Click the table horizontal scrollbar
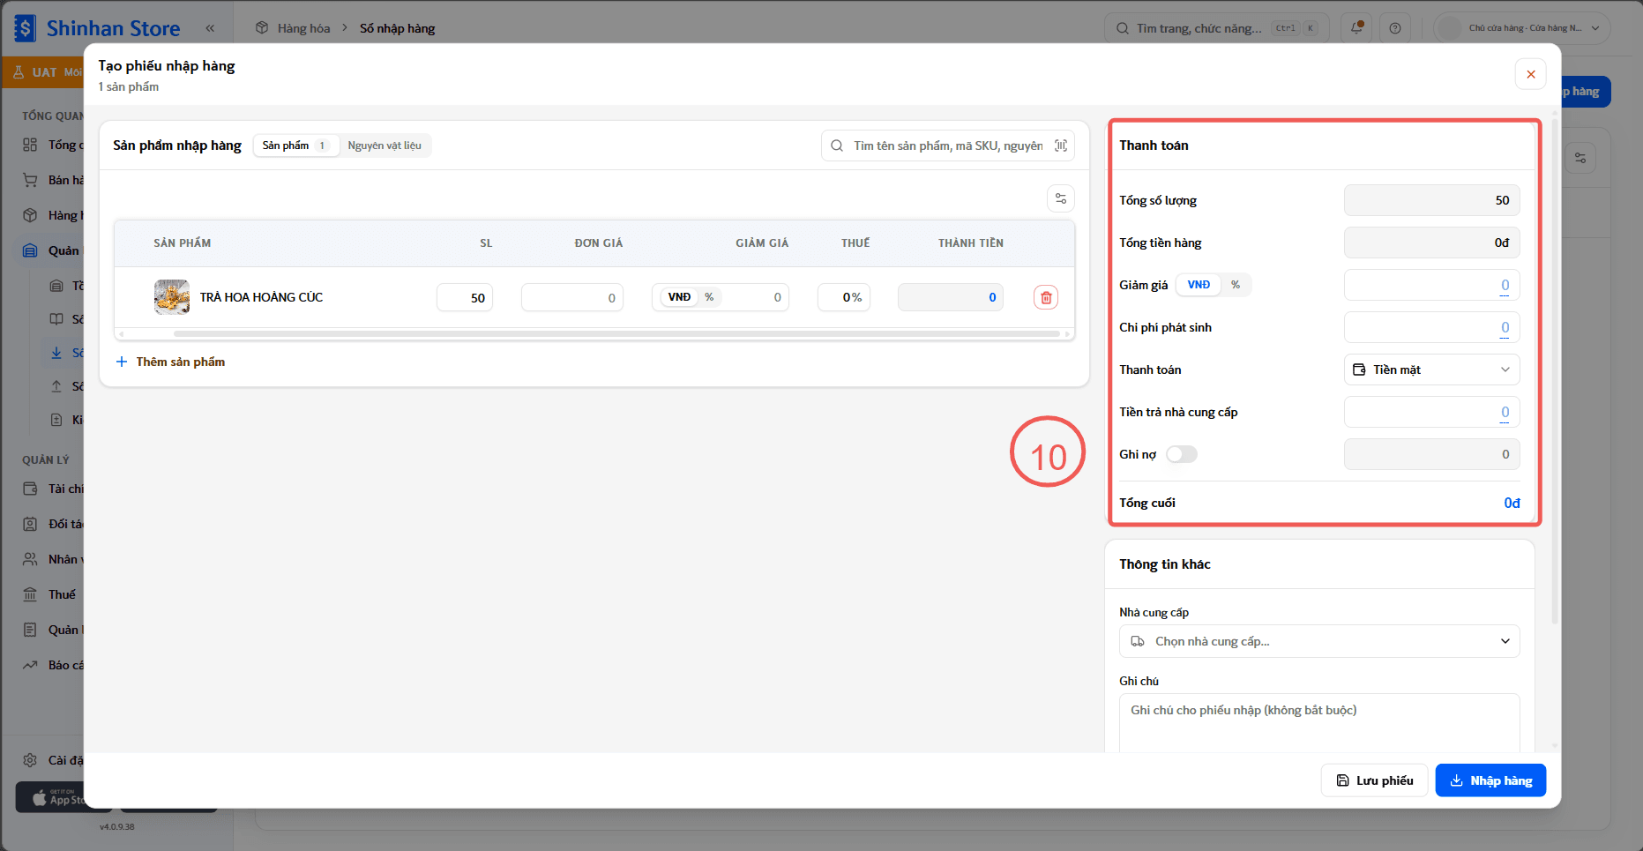Viewport: 1643px width, 851px height. tap(616, 334)
